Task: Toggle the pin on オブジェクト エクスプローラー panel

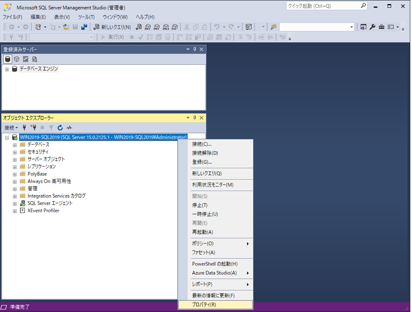Action: coord(195,118)
